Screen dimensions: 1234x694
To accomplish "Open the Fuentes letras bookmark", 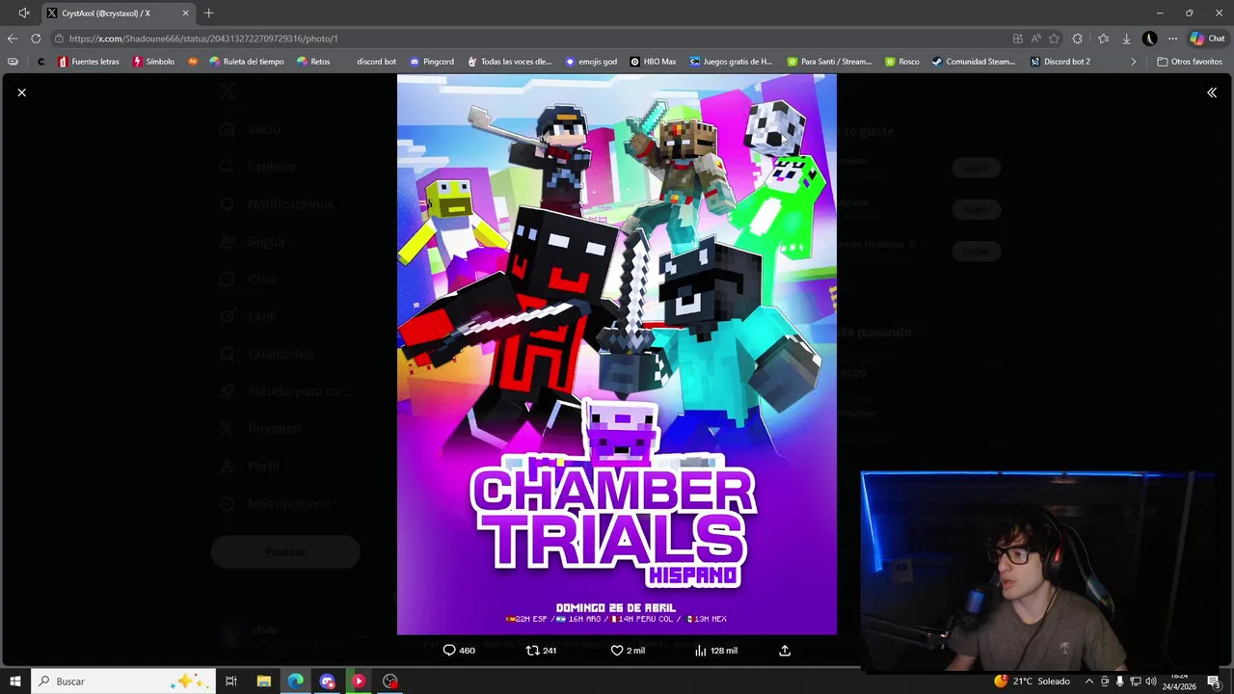I will click(89, 62).
